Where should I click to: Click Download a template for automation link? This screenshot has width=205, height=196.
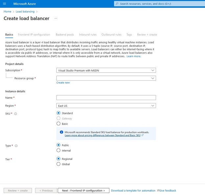click(133, 191)
